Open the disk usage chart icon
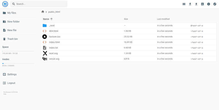219x110 pixels. point(202,4)
